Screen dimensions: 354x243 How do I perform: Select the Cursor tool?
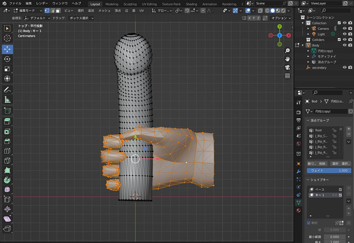point(7,38)
